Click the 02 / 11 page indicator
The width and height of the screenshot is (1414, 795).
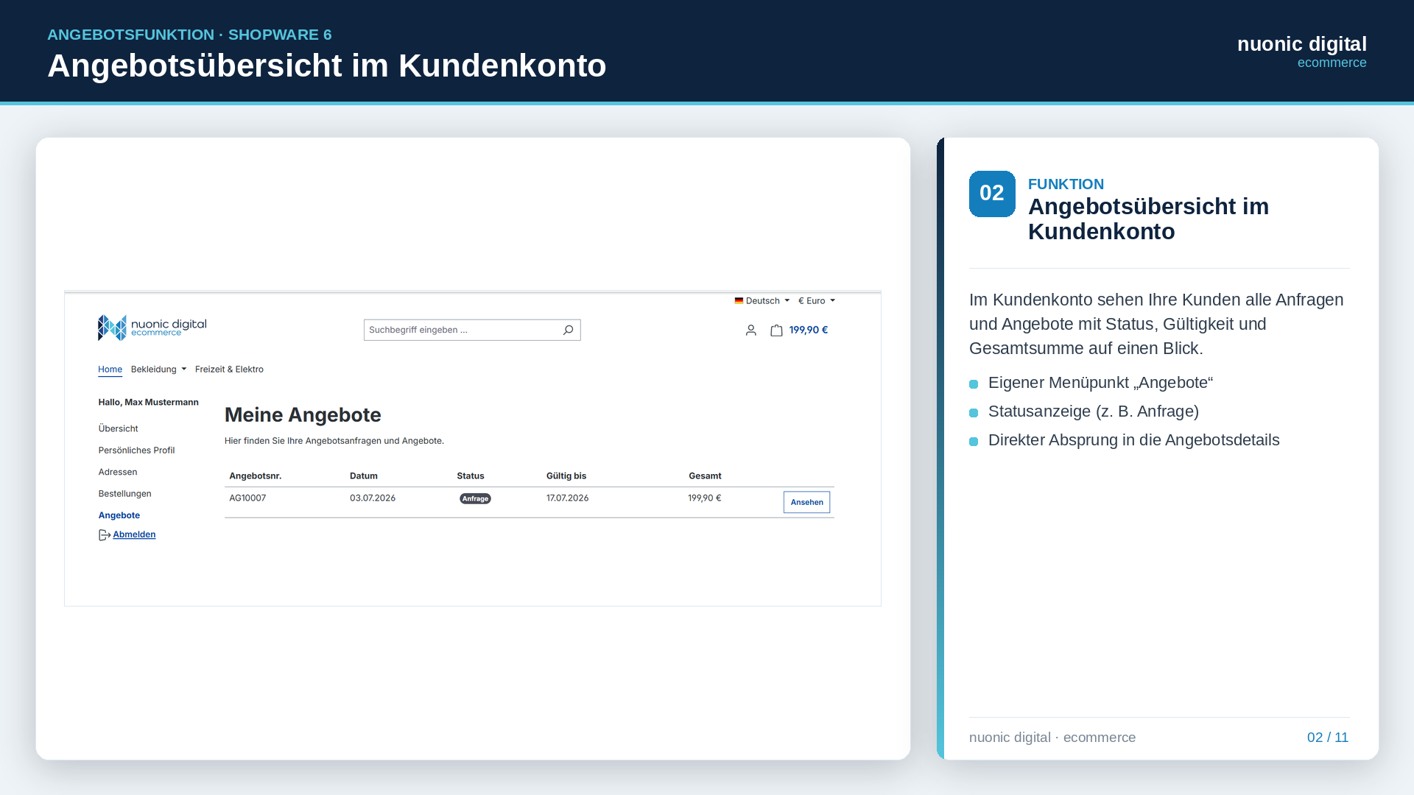coord(1328,738)
